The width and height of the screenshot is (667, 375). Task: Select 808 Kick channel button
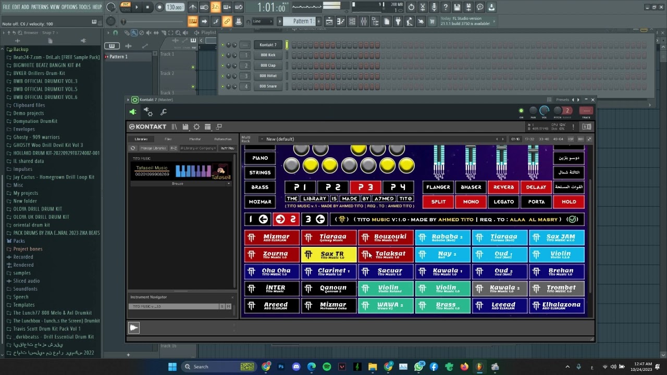[x=268, y=55]
